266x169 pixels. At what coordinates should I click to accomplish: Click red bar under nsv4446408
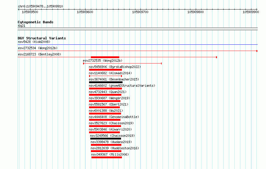click(105, 120)
